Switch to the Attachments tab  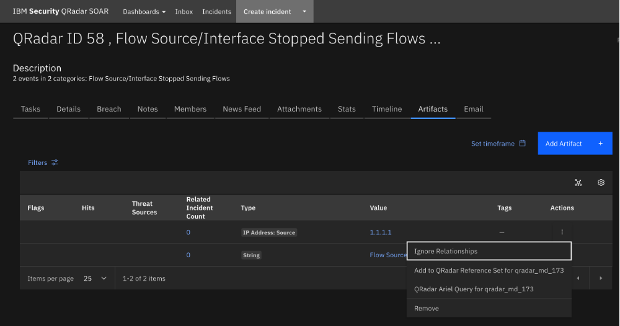pyautogui.click(x=299, y=109)
